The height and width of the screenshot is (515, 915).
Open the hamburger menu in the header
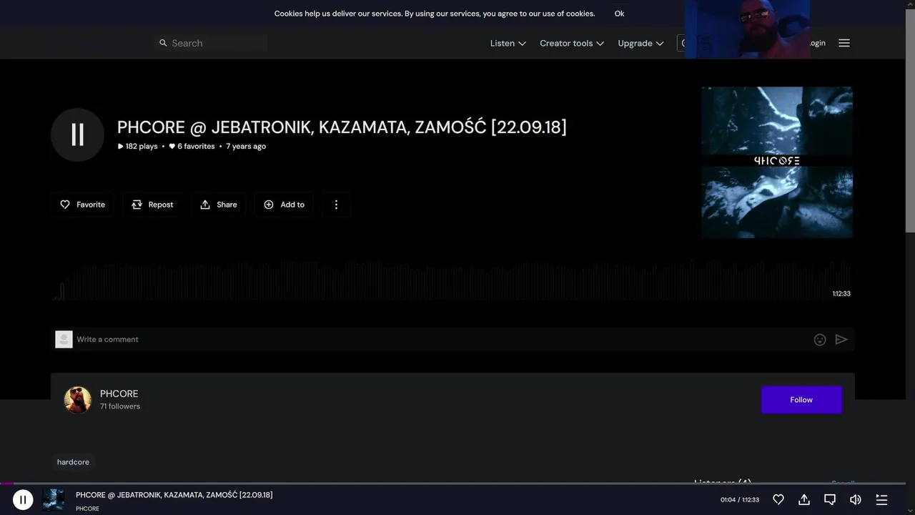tap(844, 43)
